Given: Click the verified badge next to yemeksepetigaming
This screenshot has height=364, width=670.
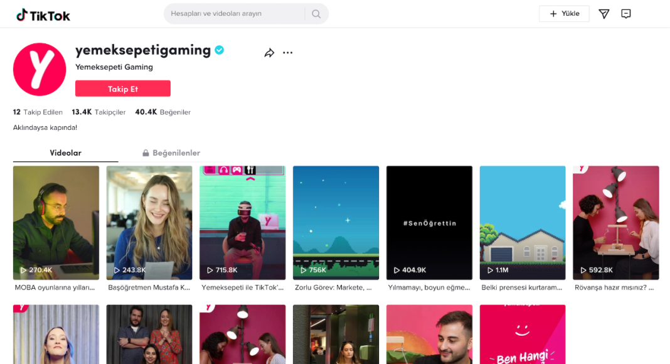Looking at the screenshot, I should pos(219,50).
